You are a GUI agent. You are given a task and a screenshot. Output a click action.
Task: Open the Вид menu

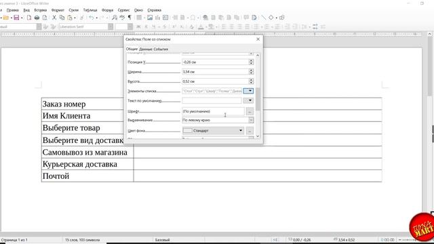point(26,10)
